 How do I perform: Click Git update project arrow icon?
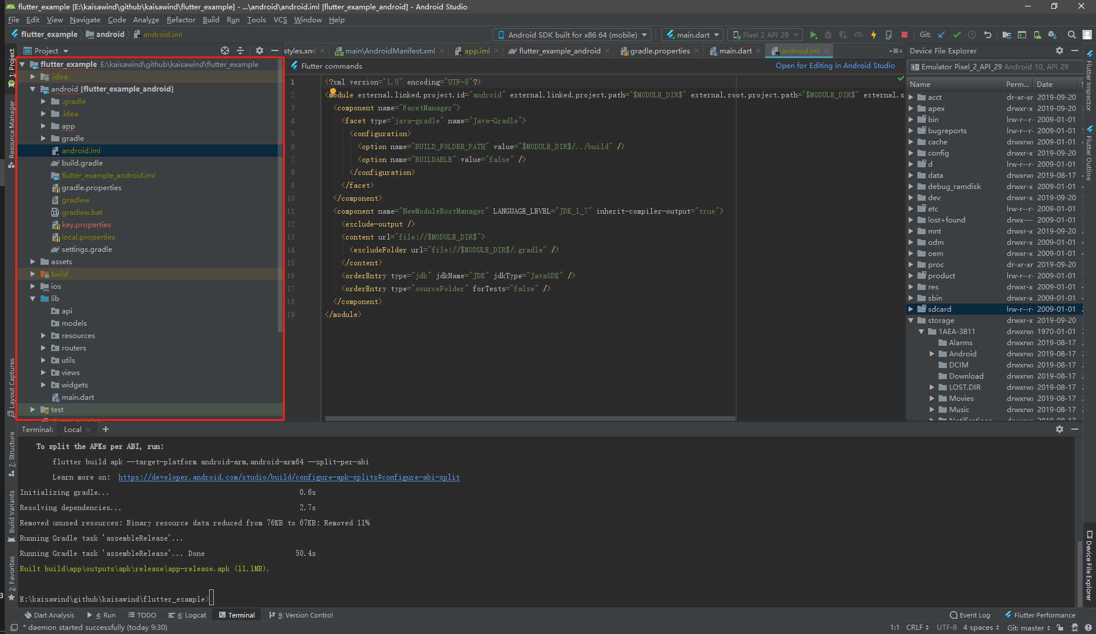942,35
